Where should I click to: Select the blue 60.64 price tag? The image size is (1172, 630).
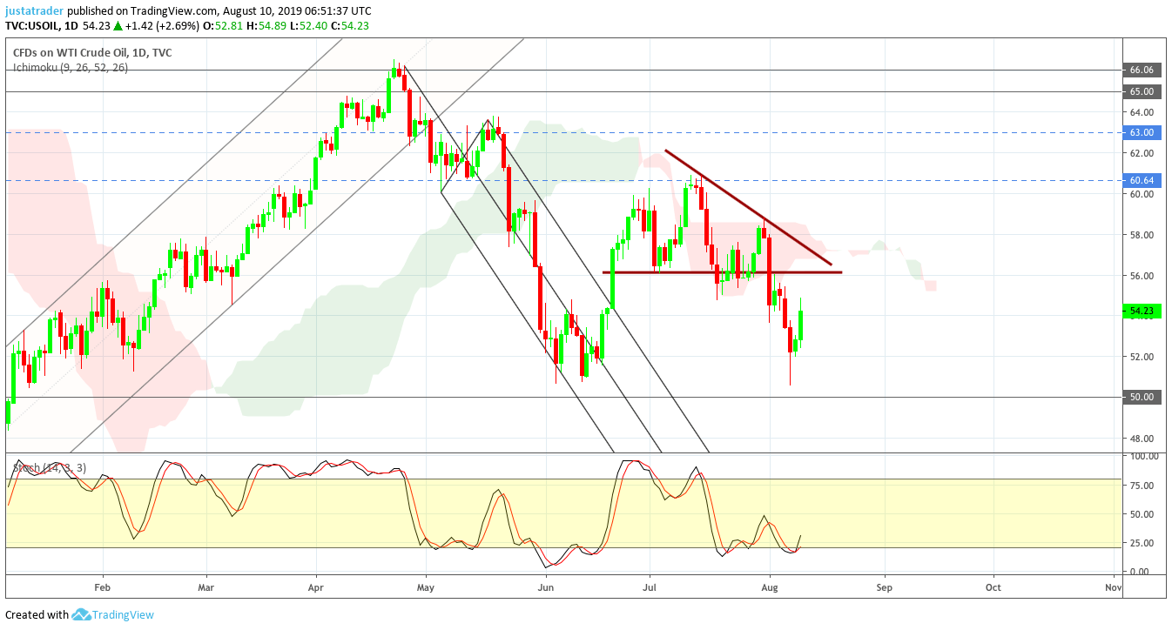click(1142, 180)
